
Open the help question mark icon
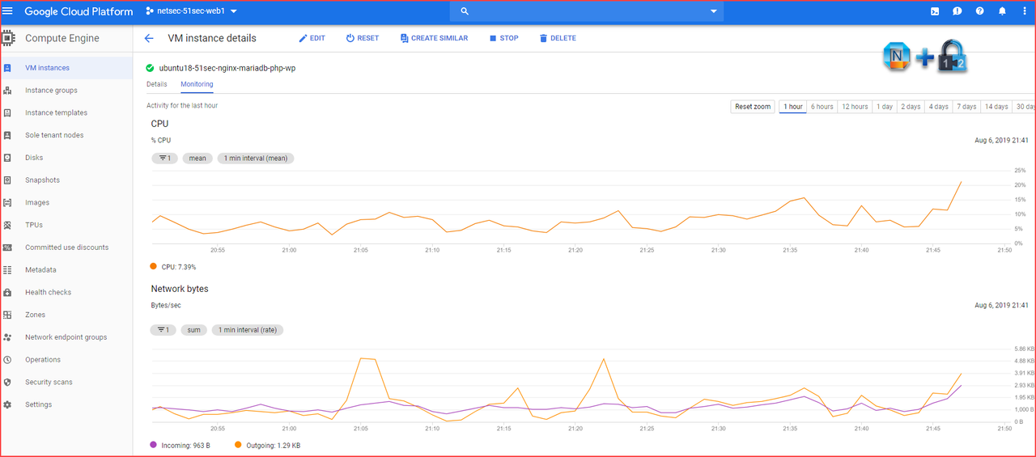tap(980, 11)
